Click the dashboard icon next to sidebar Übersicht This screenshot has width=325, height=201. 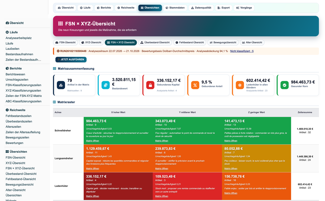7,23
